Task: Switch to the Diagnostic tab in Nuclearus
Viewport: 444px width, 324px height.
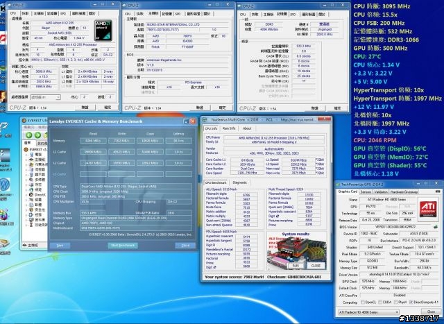Action: [239, 182]
